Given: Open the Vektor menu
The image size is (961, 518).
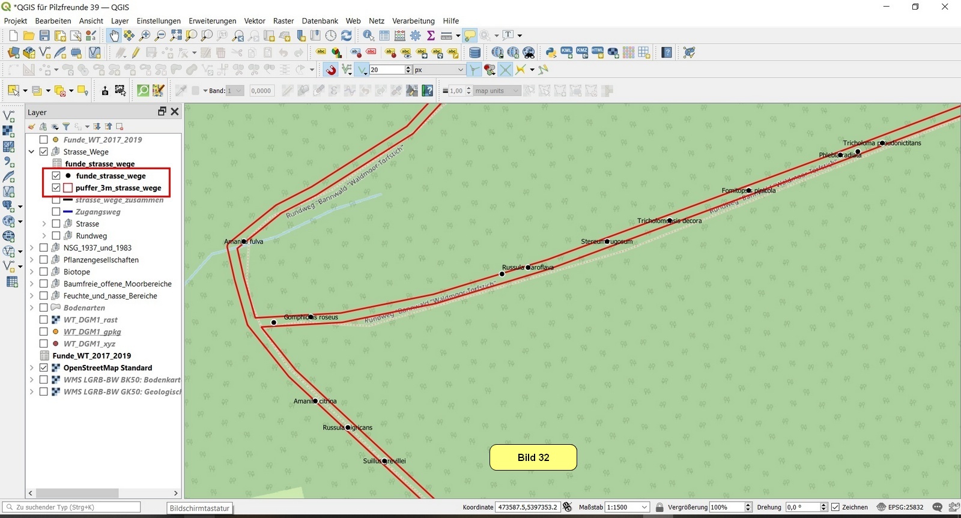Looking at the screenshot, I should [x=255, y=20].
